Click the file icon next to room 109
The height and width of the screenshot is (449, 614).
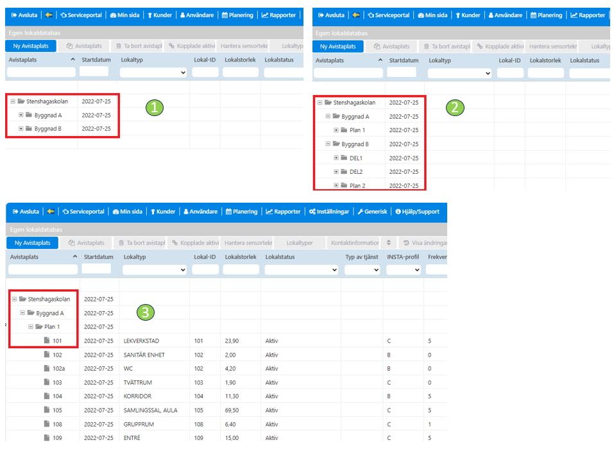tap(47, 437)
